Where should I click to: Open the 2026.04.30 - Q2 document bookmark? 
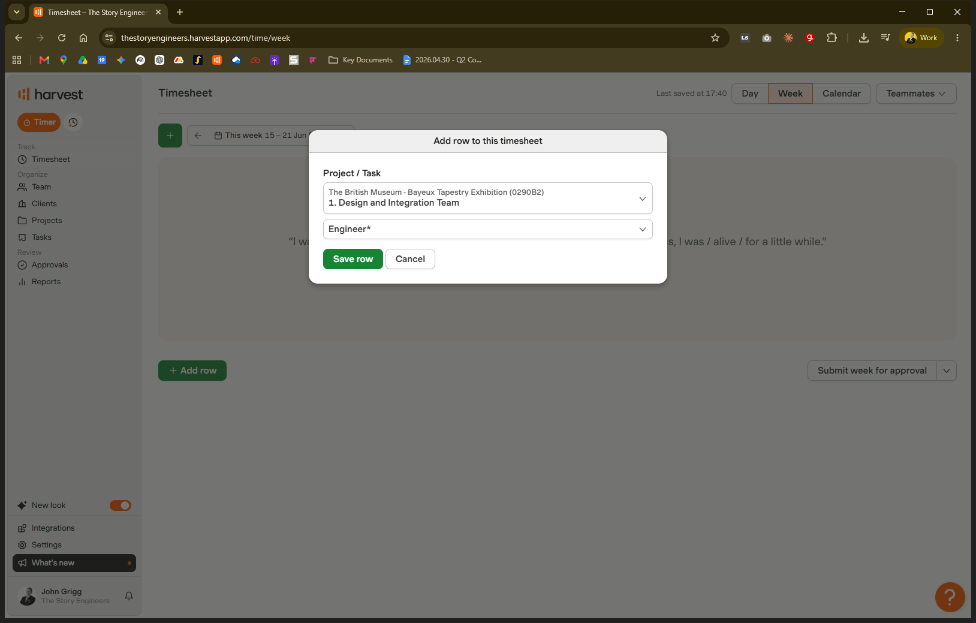click(x=442, y=60)
